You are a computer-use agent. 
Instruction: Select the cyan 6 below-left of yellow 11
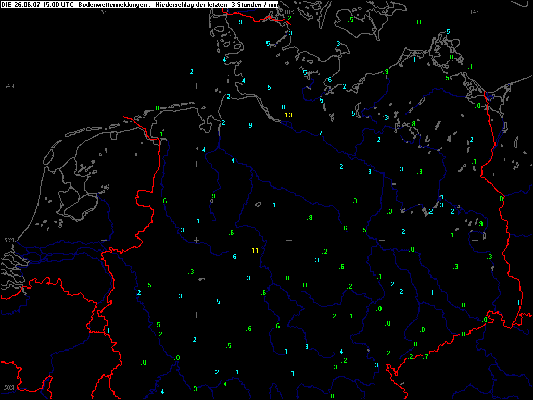click(x=235, y=257)
